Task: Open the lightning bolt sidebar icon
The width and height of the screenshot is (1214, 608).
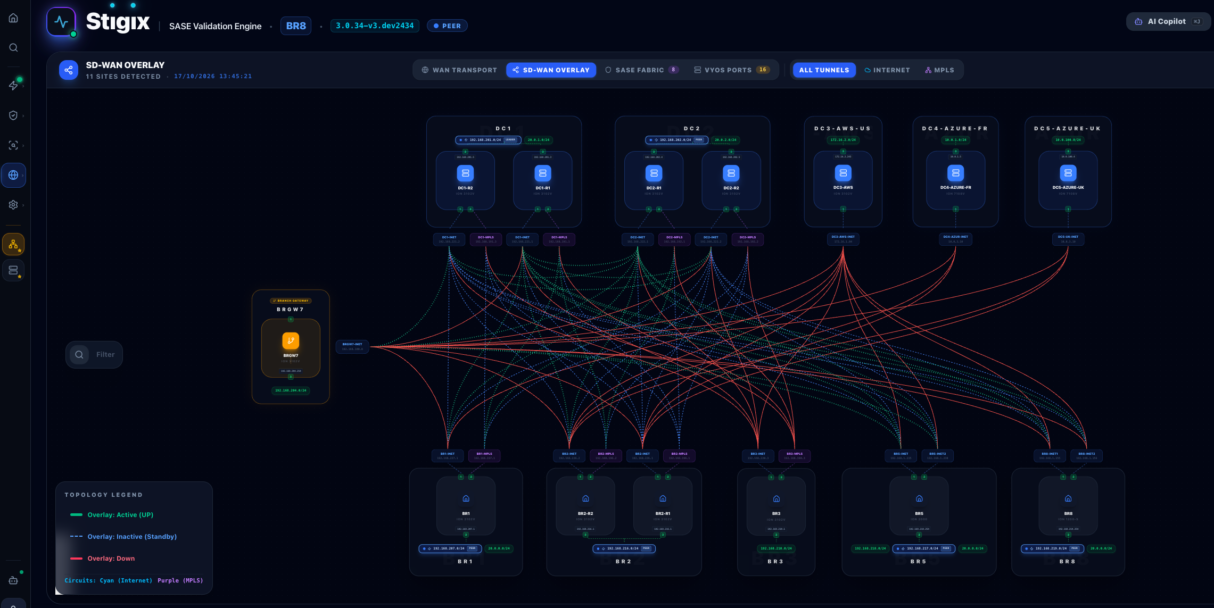Action: 13,85
